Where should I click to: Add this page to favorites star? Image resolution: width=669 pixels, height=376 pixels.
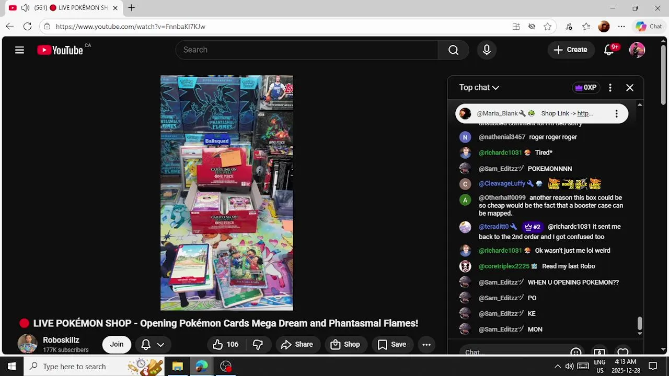point(547,26)
